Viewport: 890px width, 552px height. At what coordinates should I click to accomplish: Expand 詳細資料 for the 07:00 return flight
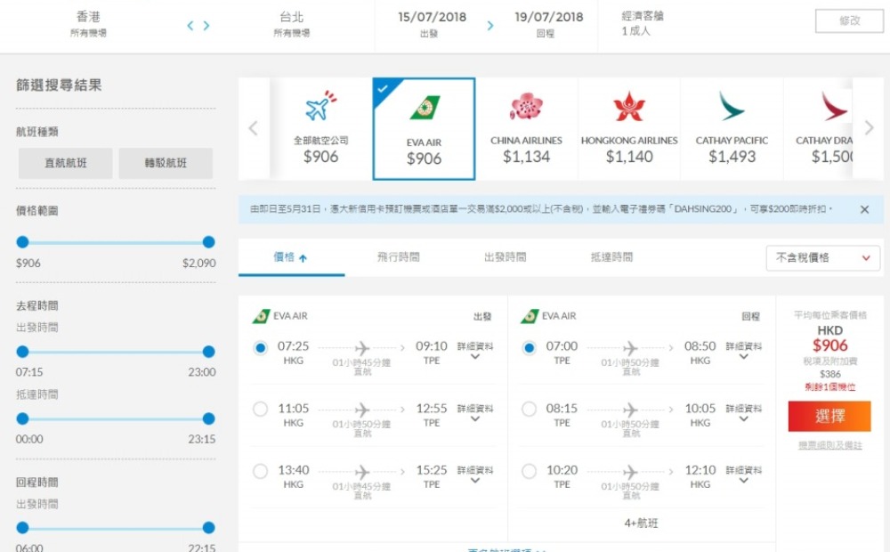(743, 351)
